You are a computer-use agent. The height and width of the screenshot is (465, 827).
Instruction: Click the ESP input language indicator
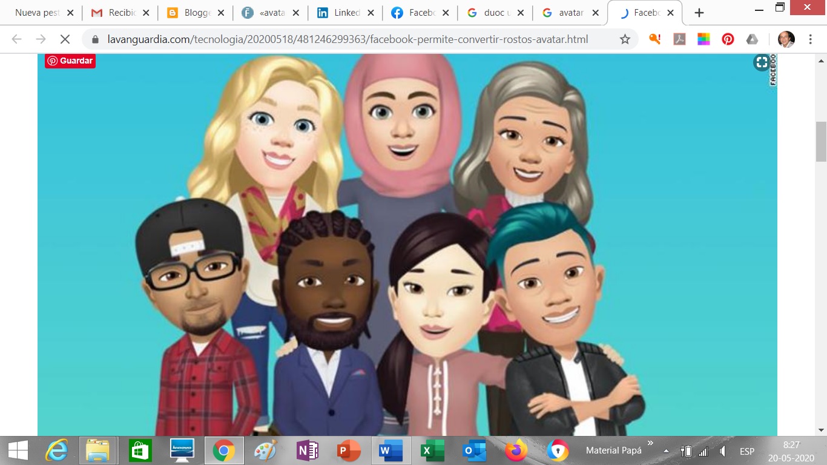pos(747,451)
